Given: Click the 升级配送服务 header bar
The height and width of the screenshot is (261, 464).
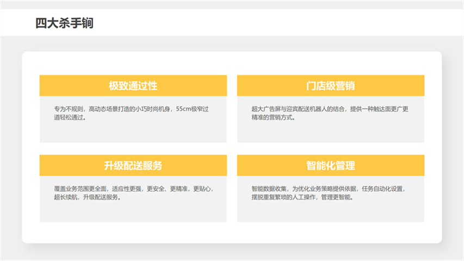Looking at the screenshot, I should point(133,165).
